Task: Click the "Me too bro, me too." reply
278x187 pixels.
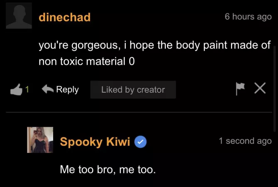Action: [108, 170]
